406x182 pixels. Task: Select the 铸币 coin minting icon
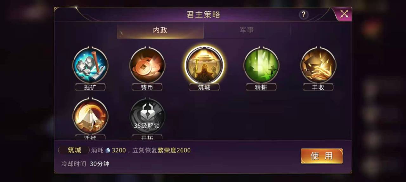pos(147,65)
